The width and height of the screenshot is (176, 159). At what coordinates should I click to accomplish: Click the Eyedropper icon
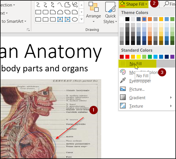(123, 80)
